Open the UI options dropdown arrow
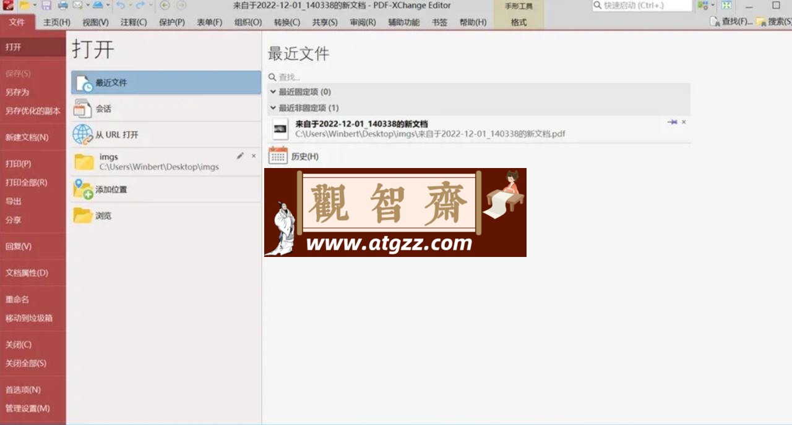The image size is (792, 425). tap(713, 5)
